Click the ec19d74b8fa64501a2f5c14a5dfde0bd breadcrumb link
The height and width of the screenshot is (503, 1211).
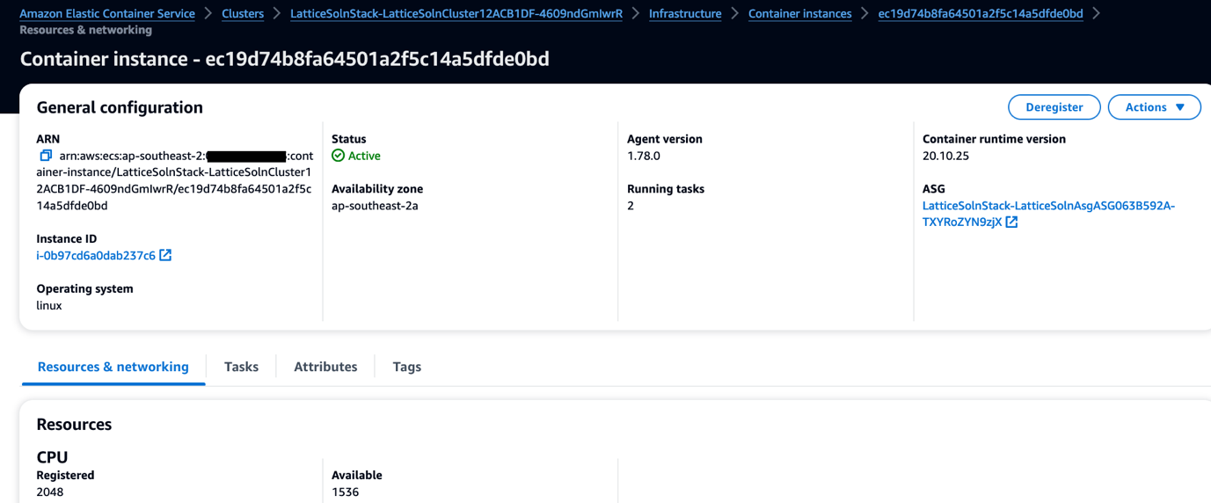tap(981, 13)
